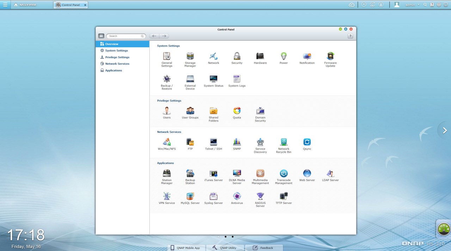Go back in Control Panel navigation

(x=154, y=36)
